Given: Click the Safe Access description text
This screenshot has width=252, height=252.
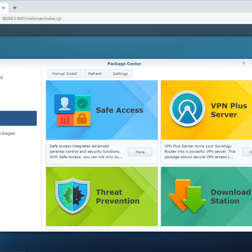Looking at the screenshot, I should point(86,152).
